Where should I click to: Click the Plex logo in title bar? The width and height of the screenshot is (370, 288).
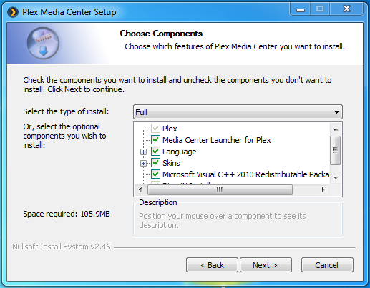[13, 12]
